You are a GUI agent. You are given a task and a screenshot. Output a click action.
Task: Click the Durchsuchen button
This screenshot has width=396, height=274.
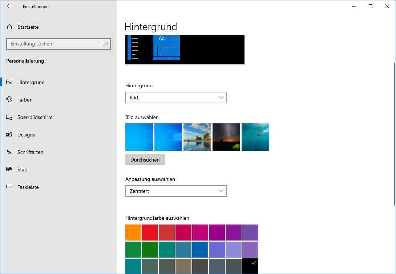145,160
